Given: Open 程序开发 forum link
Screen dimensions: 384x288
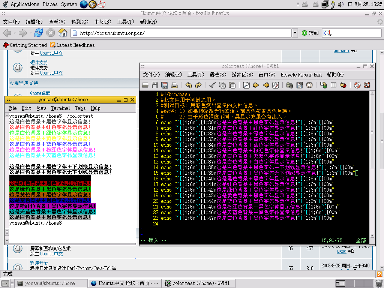Looking at the screenshot, I should click(x=39, y=263).
